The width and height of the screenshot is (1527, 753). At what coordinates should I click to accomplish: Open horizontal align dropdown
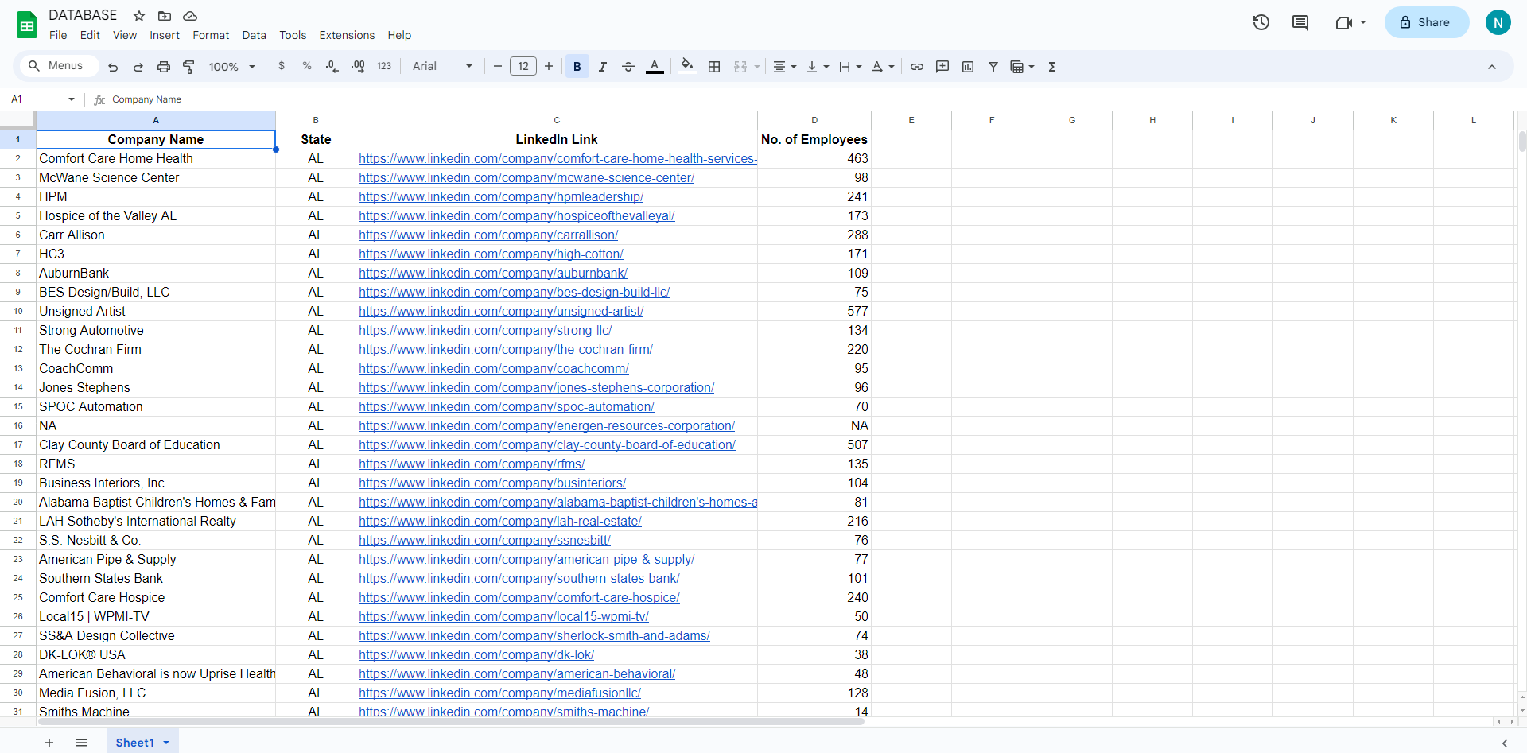tap(784, 67)
